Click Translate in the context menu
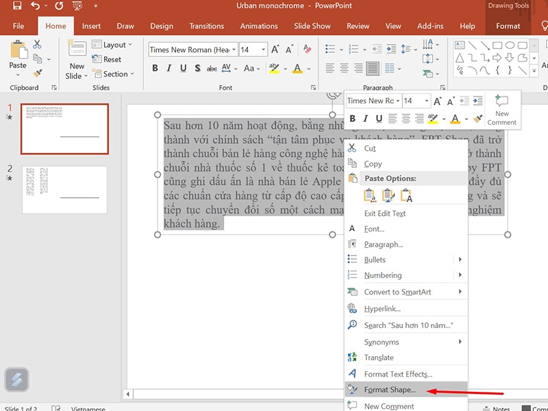 [406, 358]
